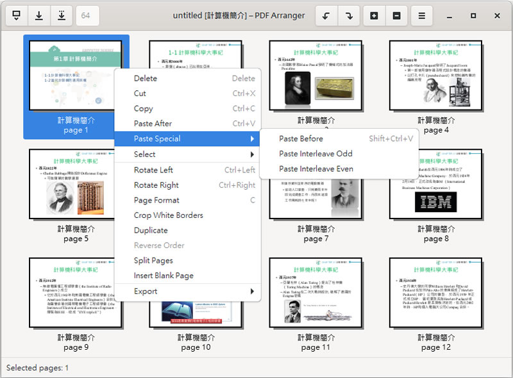
Task: Rotate pages left using the header bar icon
Action: [x=326, y=15]
